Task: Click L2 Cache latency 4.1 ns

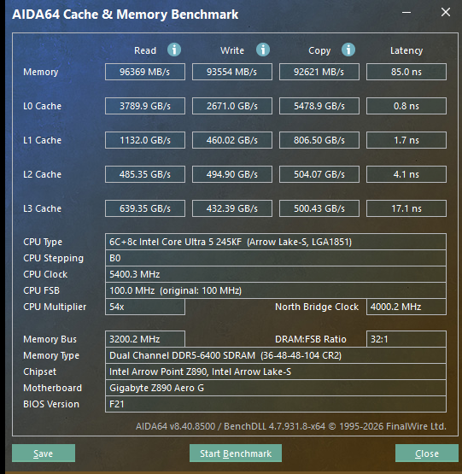Action: (406, 174)
